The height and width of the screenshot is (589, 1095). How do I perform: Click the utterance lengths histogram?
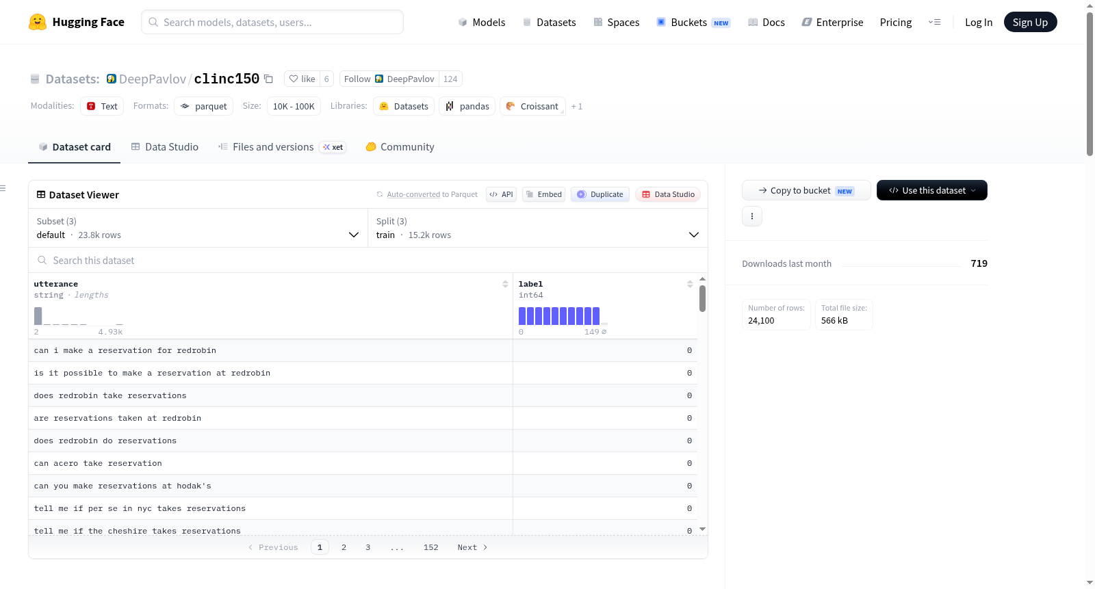pos(79,316)
